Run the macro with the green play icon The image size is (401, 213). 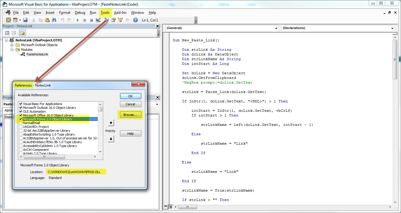tap(78, 20)
